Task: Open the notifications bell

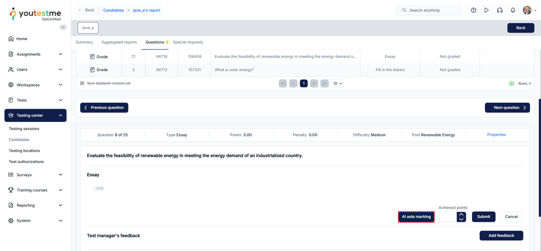Action: 513,10
